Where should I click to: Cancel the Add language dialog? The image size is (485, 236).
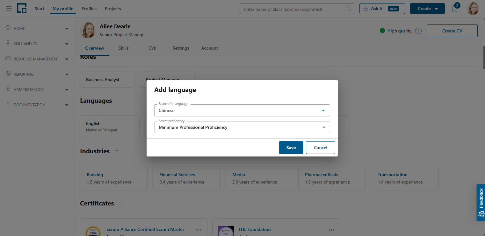321,148
